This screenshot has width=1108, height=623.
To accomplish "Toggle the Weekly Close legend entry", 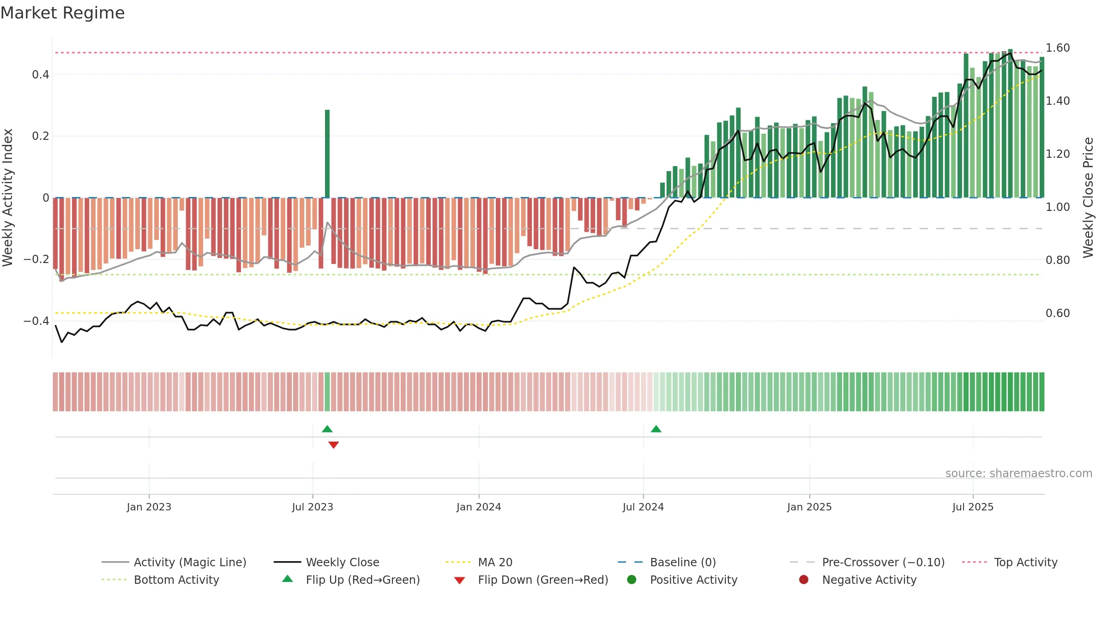I will click(326, 562).
